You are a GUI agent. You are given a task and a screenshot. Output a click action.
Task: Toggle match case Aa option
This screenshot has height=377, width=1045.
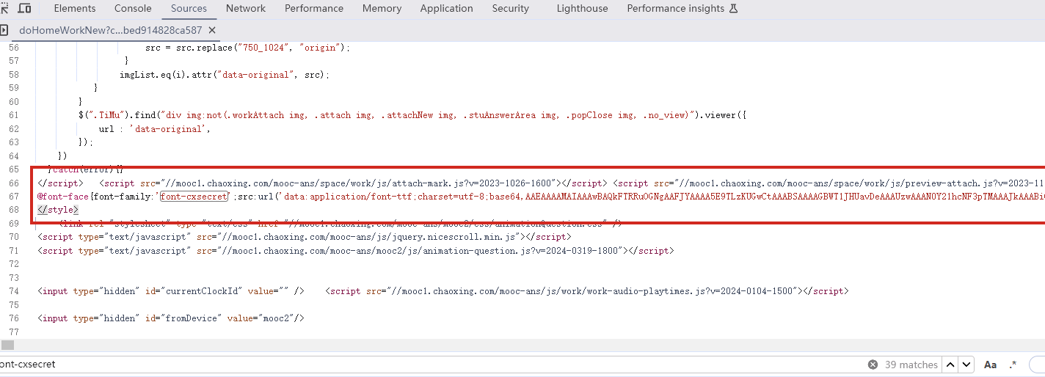[990, 365]
